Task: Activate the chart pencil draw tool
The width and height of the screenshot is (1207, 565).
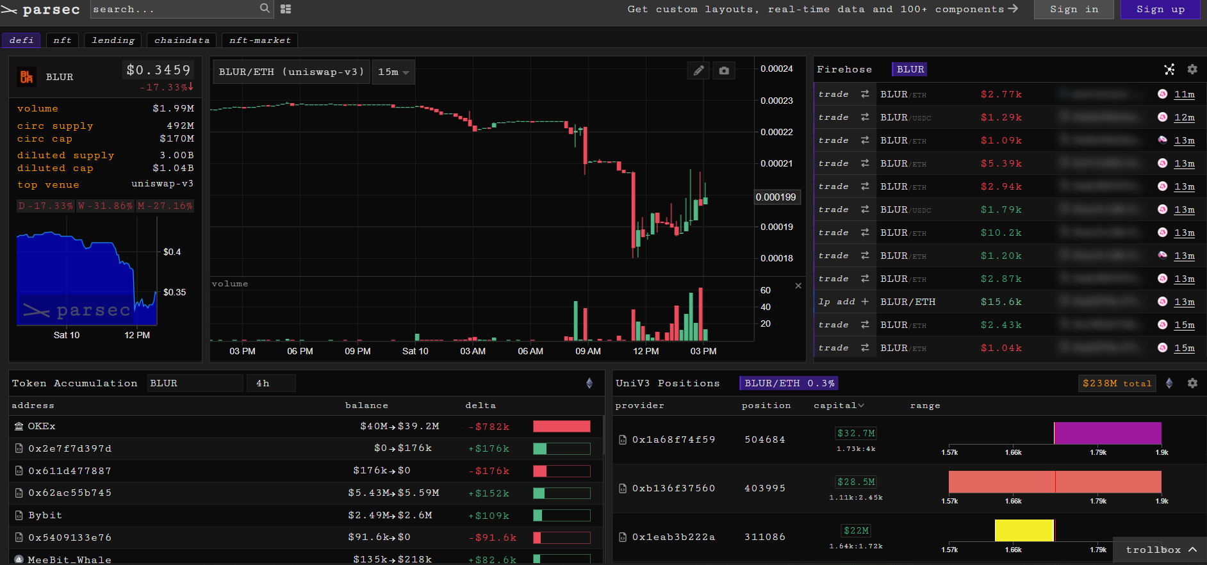Action: [698, 70]
